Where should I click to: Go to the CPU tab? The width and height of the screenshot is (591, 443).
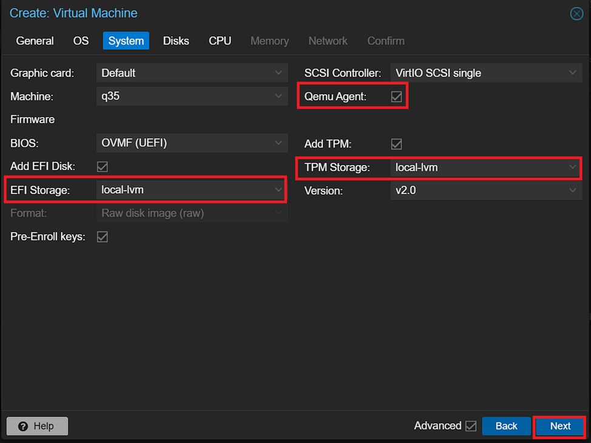220,41
